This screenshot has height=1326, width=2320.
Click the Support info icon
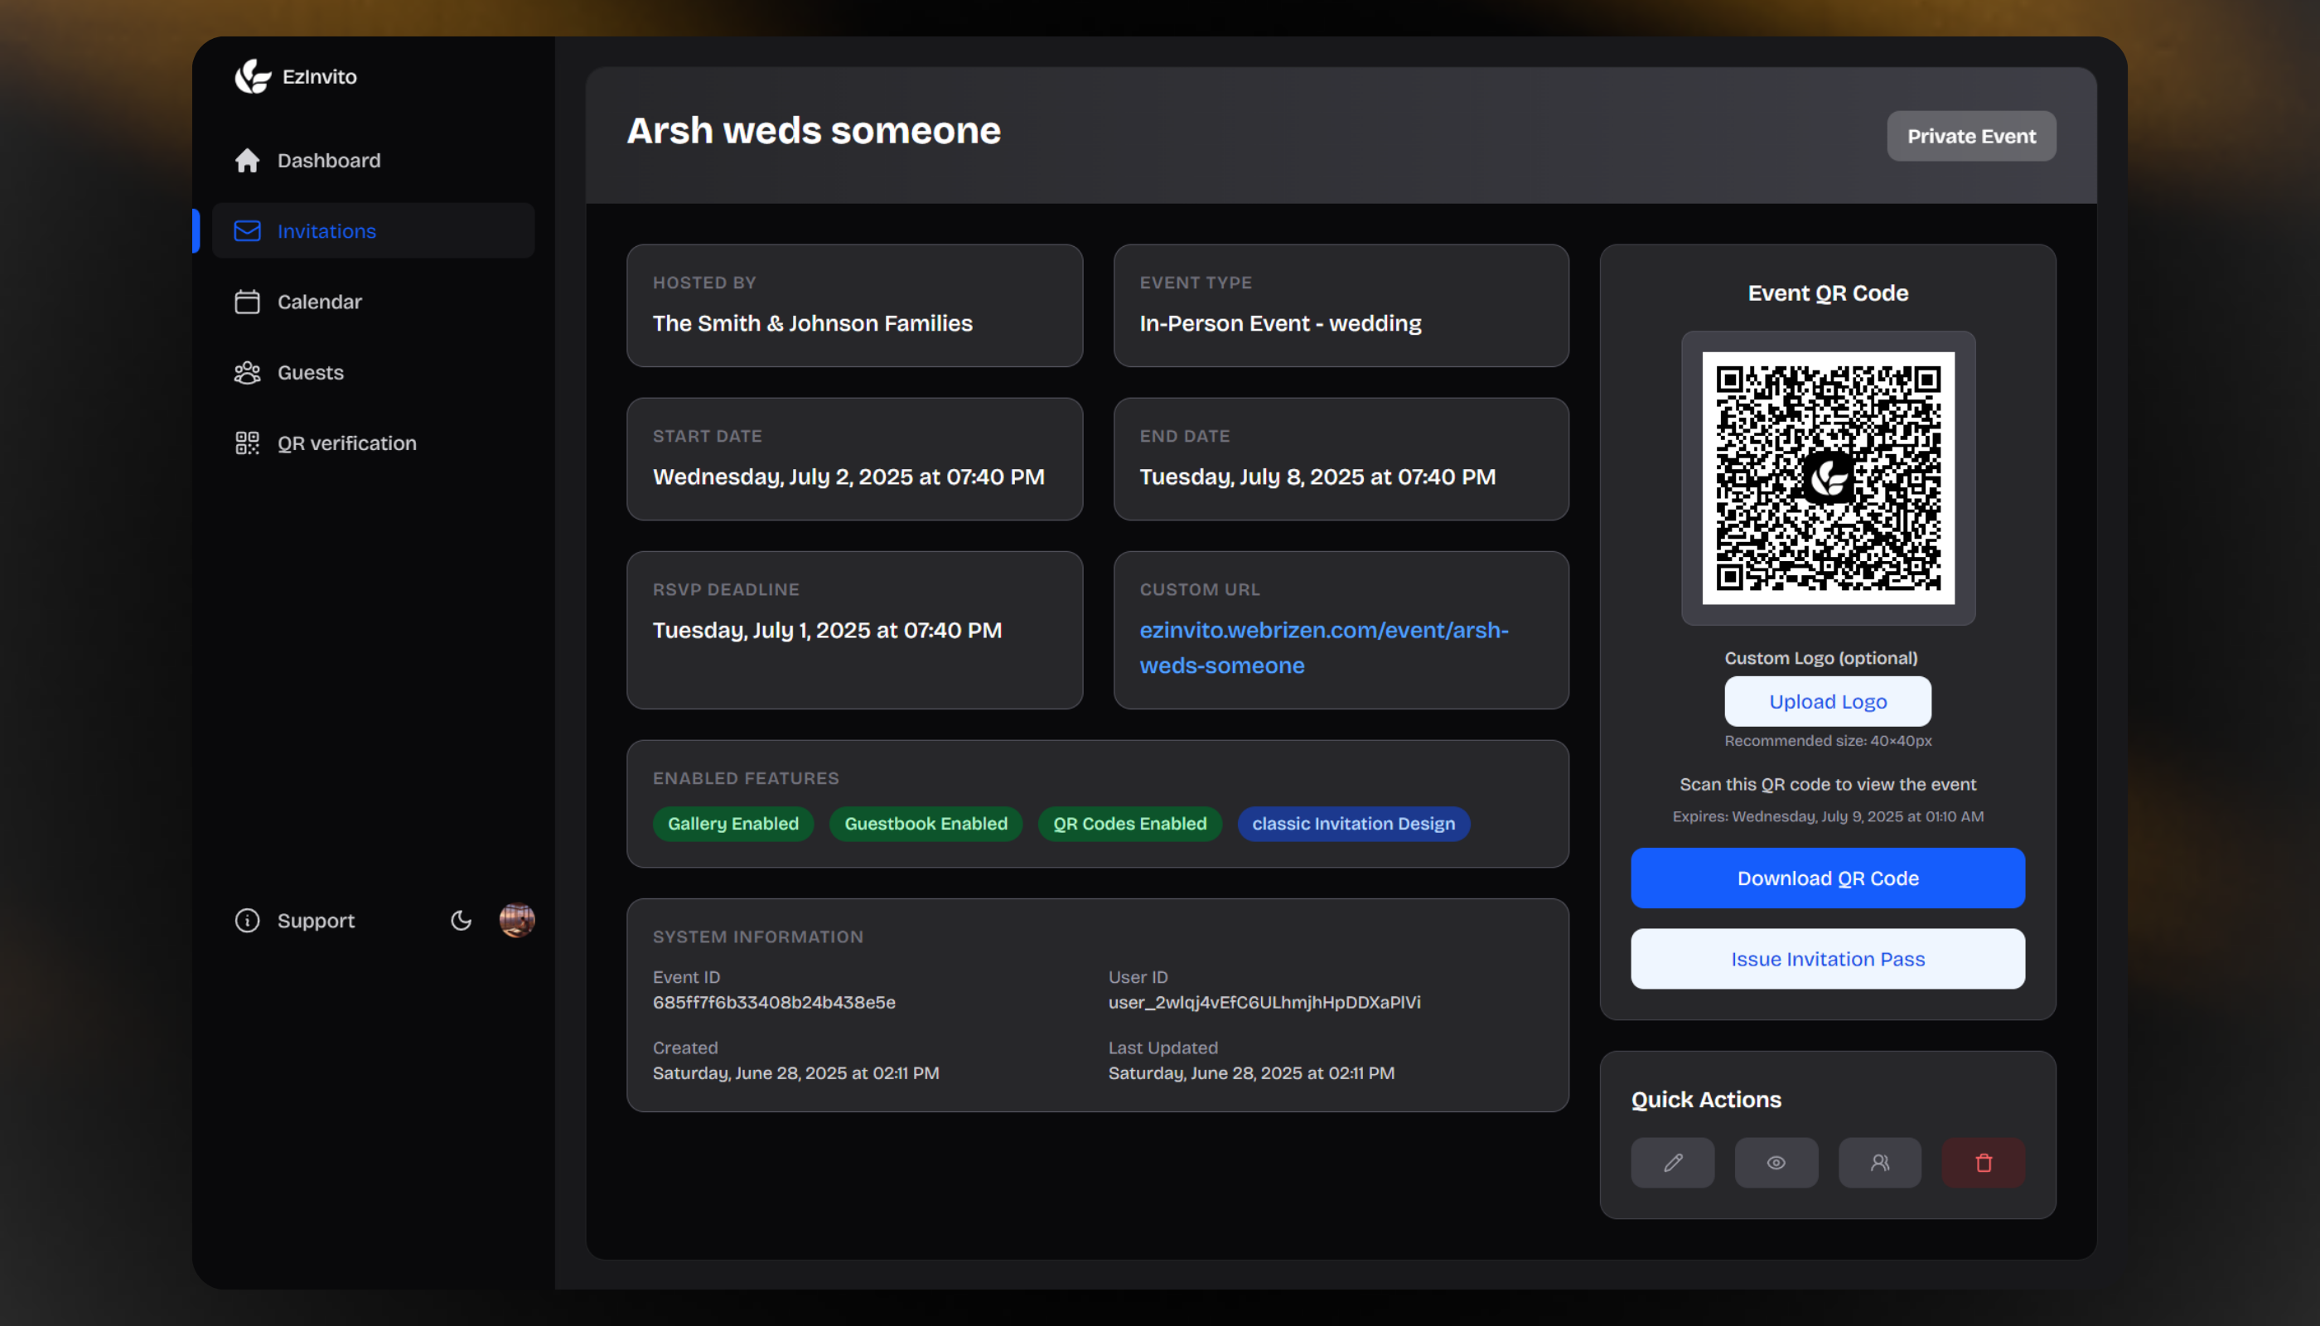(247, 921)
